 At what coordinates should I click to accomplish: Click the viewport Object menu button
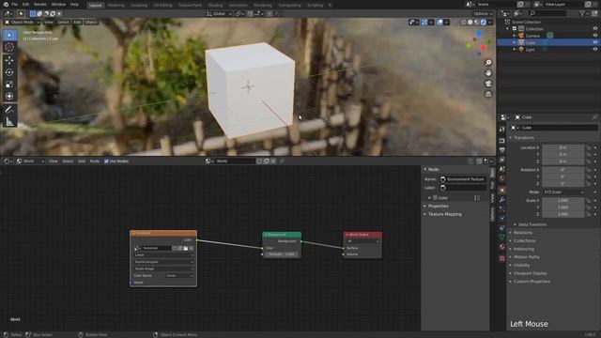pyautogui.click(x=91, y=23)
